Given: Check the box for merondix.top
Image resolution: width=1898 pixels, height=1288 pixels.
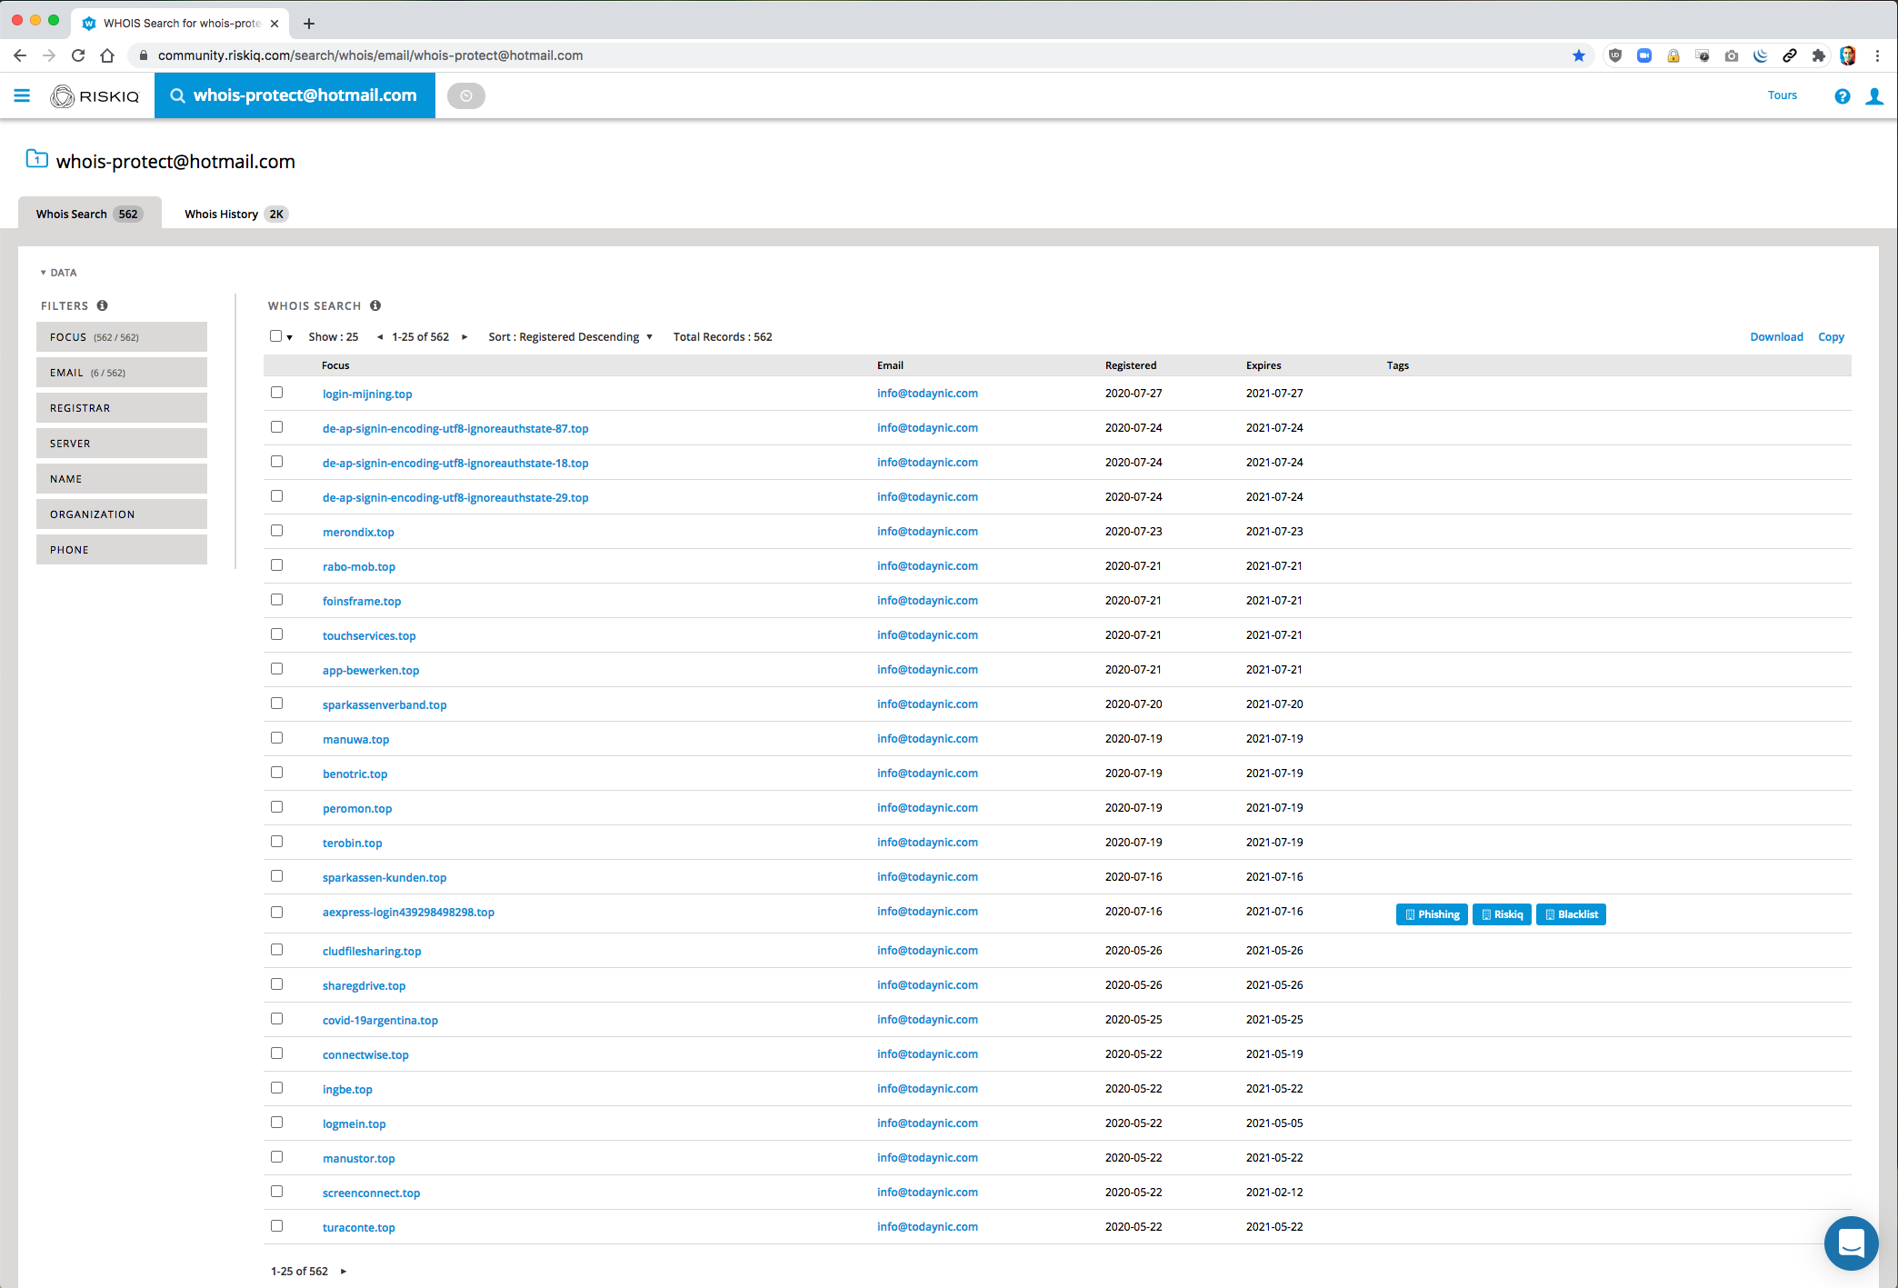Looking at the screenshot, I should [276, 531].
